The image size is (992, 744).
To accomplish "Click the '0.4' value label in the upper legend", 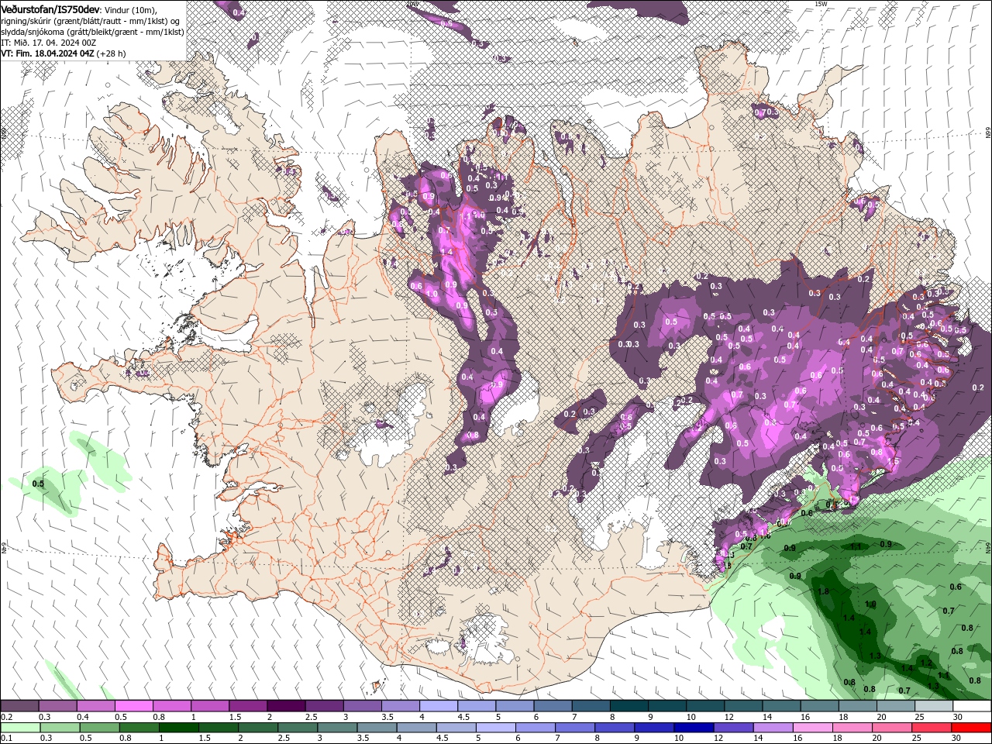I will coord(83,717).
